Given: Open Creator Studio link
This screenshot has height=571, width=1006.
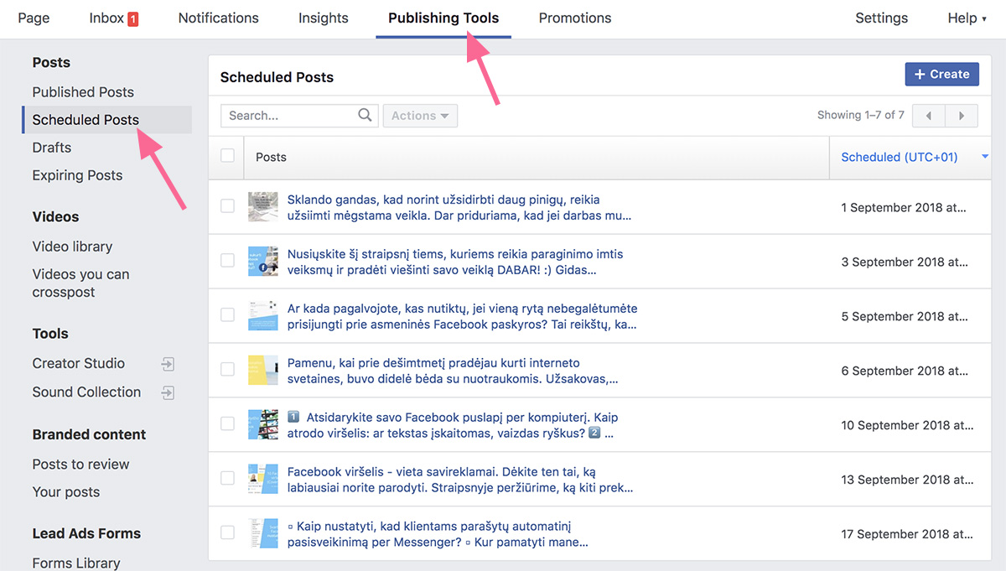Looking at the screenshot, I should pos(79,363).
